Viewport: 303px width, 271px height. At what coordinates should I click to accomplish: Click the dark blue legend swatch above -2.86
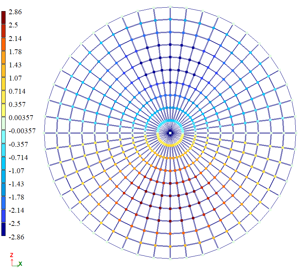pyautogui.click(x=3, y=230)
